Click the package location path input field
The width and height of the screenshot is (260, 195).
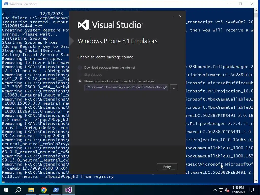(126, 87)
